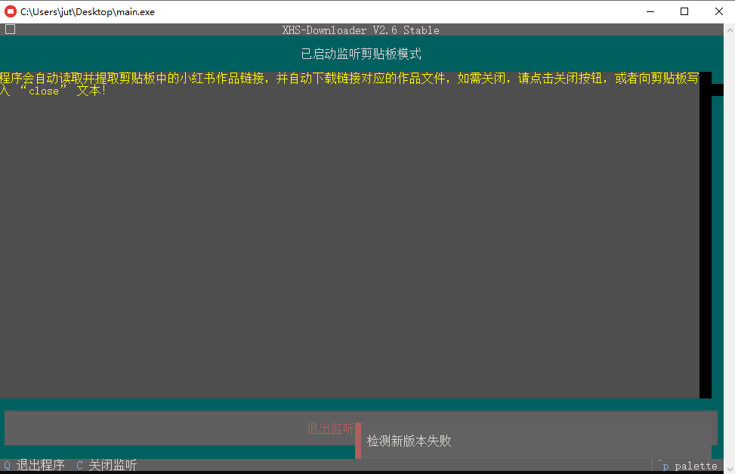
Task: Click the red main.exe application icon
Action: click(11, 11)
